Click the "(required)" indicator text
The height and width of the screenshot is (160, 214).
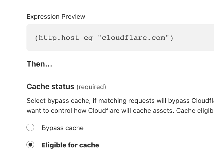click(x=91, y=87)
